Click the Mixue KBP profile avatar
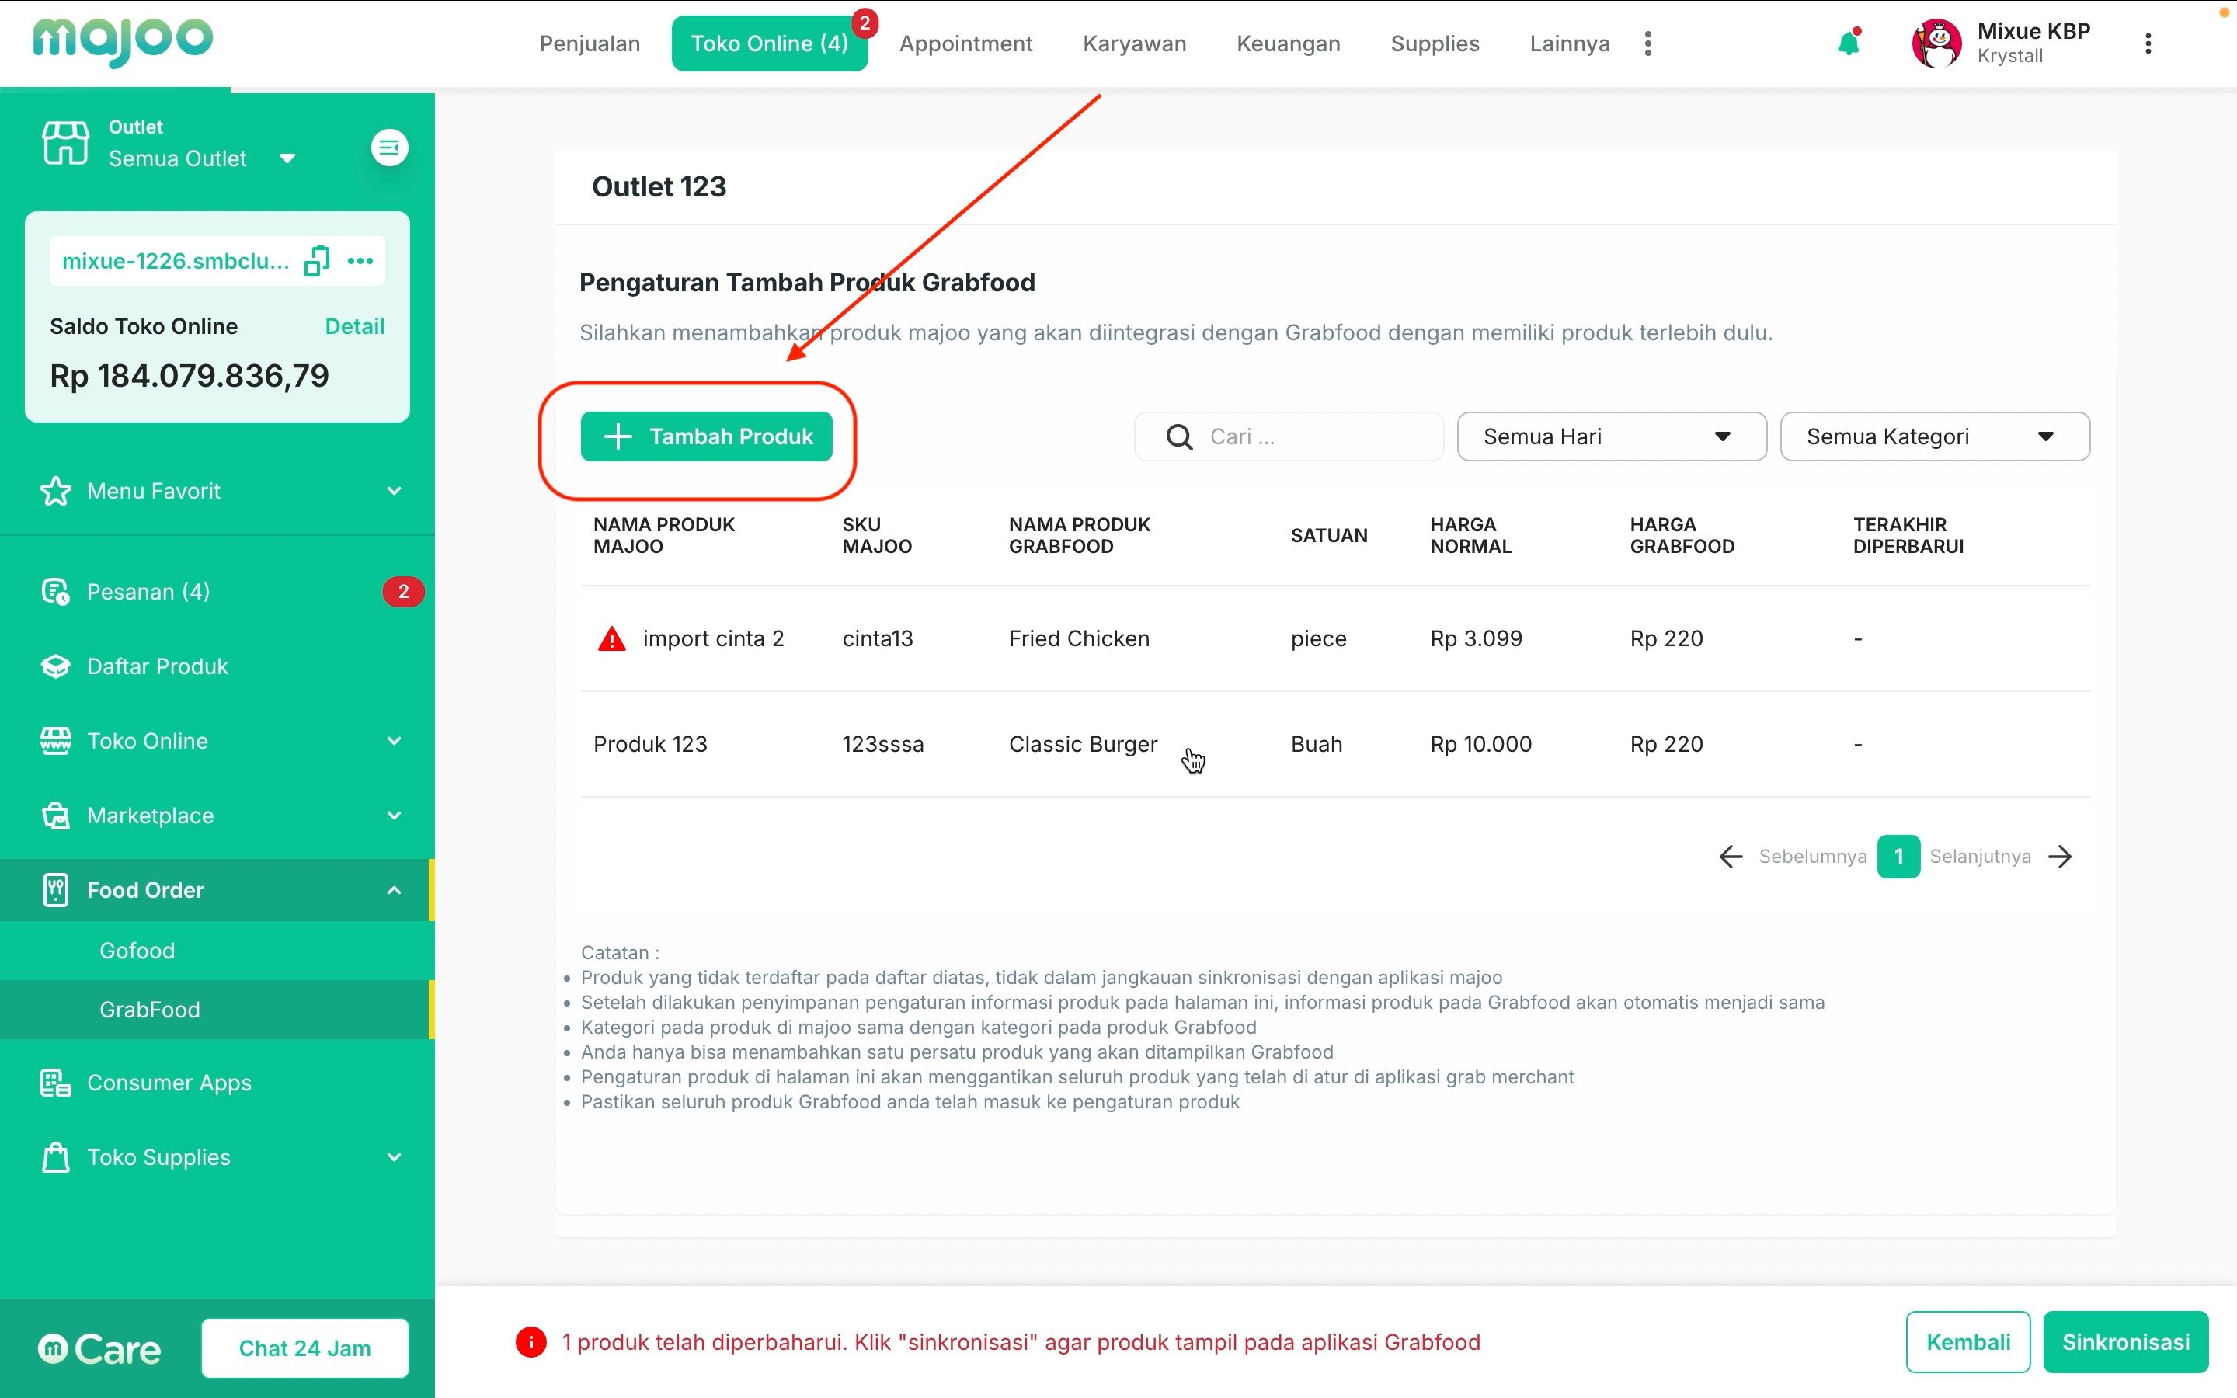The width and height of the screenshot is (2237, 1398). point(1936,43)
